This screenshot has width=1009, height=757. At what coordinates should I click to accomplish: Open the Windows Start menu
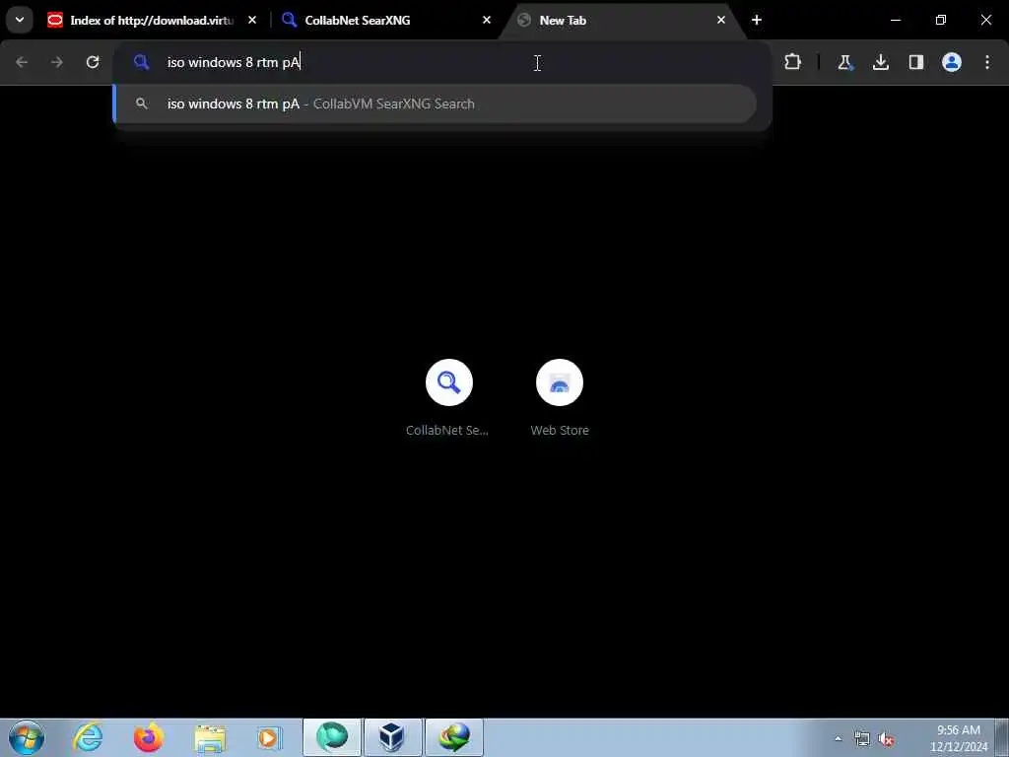(27, 737)
